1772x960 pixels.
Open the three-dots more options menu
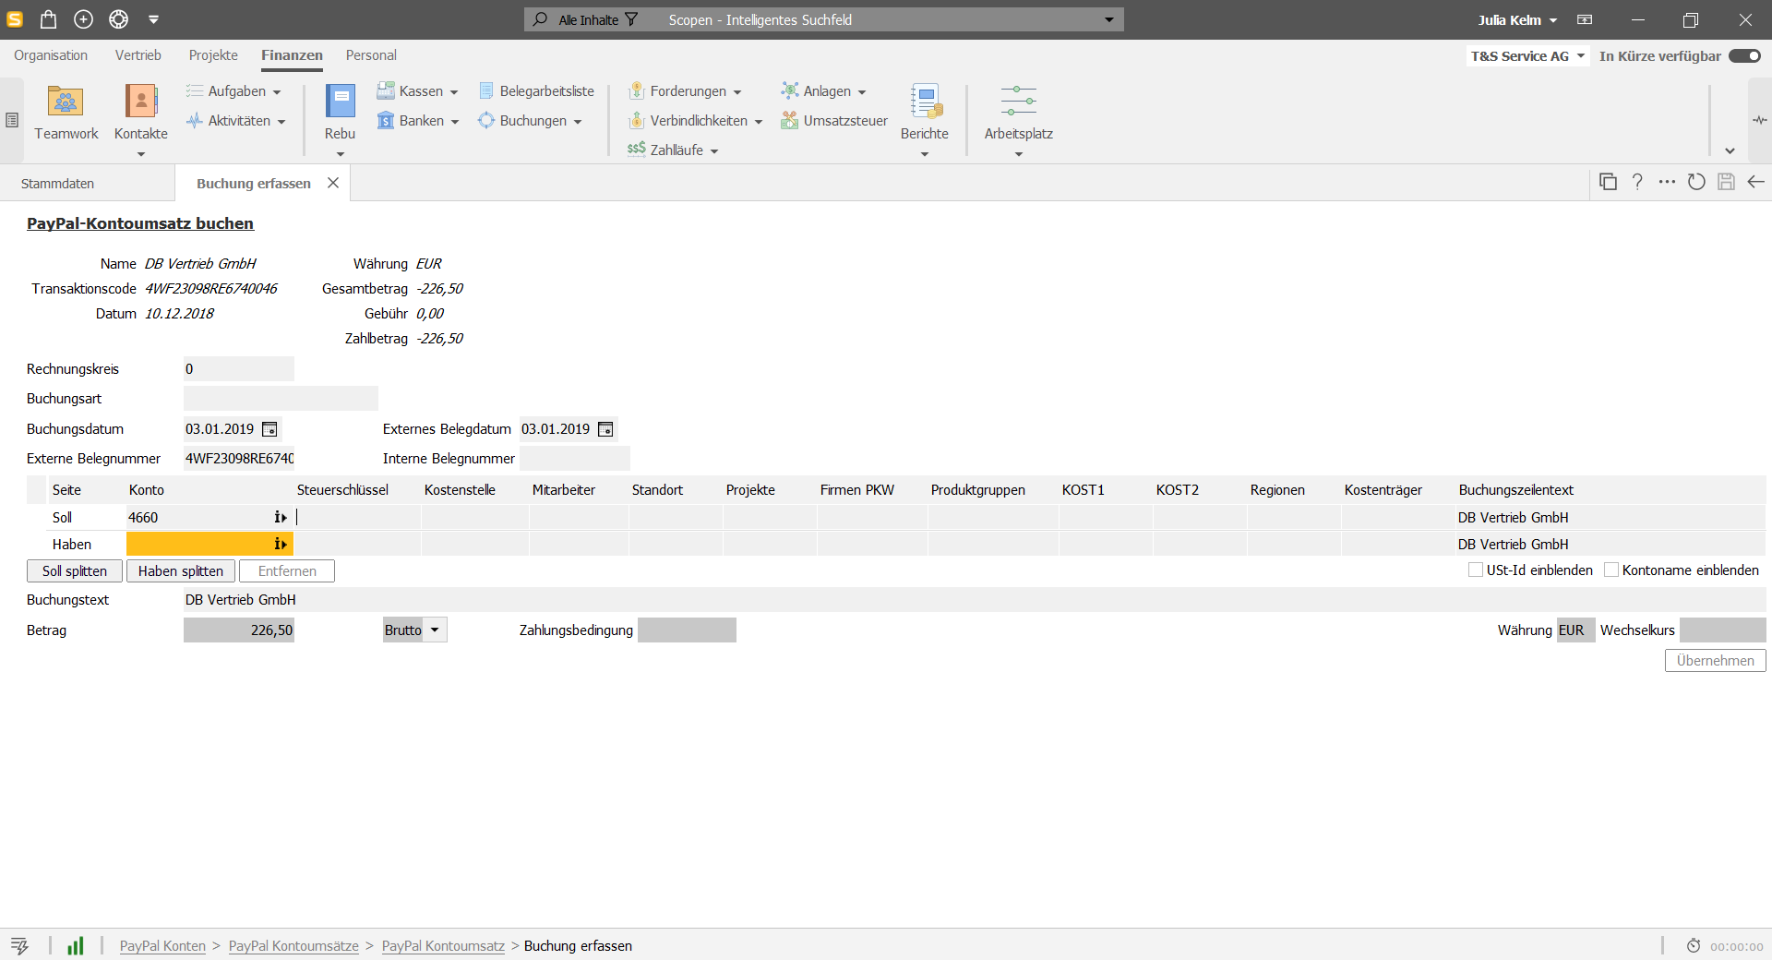pos(1667,182)
